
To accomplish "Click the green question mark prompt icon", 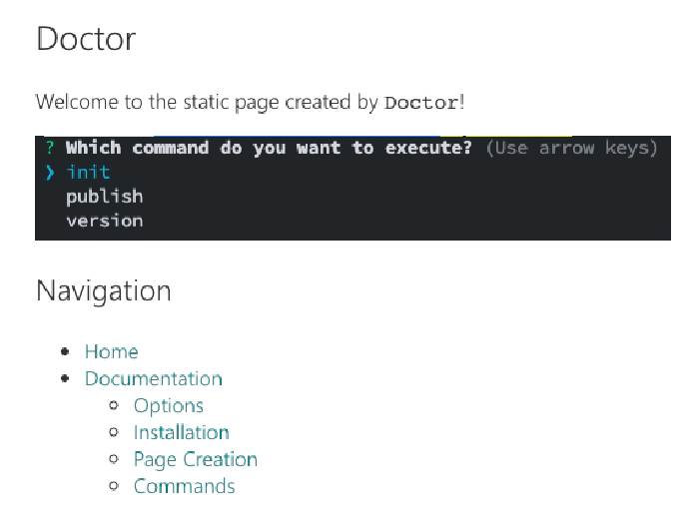I will 50,148.
